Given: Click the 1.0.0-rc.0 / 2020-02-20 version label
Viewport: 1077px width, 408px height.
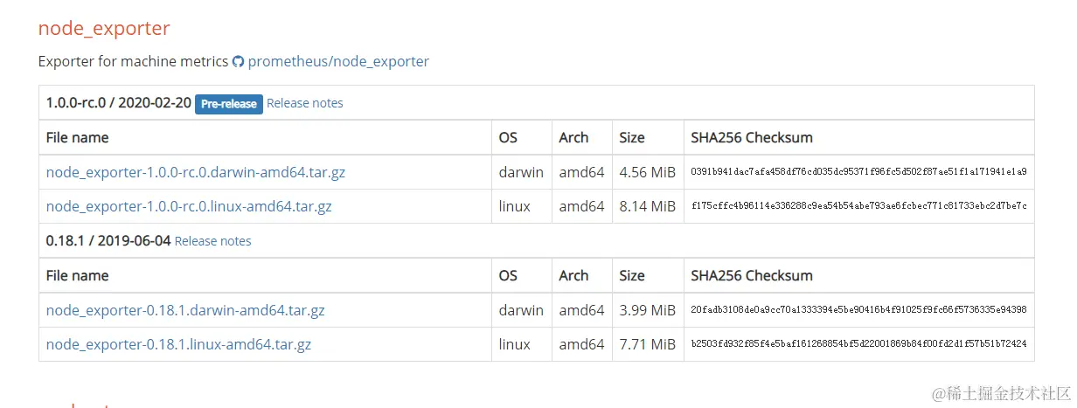Looking at the screenshot, I should click(119, 103).
